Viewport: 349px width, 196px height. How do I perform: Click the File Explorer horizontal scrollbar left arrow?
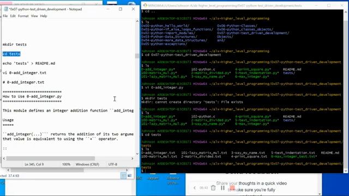click(8, 170)
